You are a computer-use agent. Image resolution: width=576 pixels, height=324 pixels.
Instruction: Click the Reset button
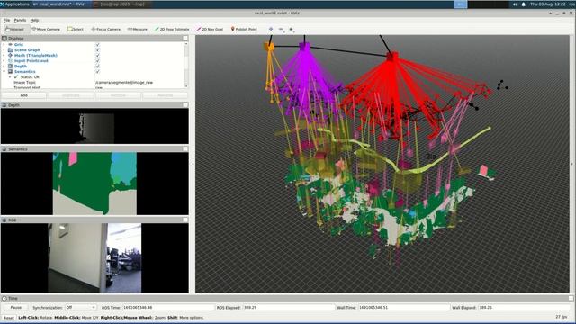(x=9, y=318)
